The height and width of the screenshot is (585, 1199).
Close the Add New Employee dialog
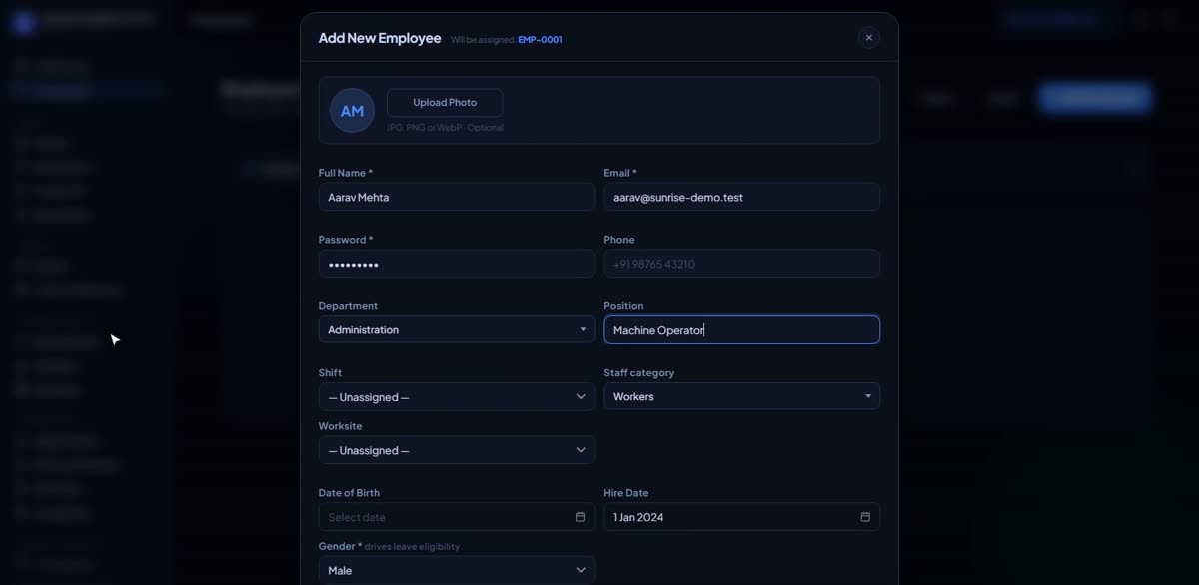coord(868,38)
